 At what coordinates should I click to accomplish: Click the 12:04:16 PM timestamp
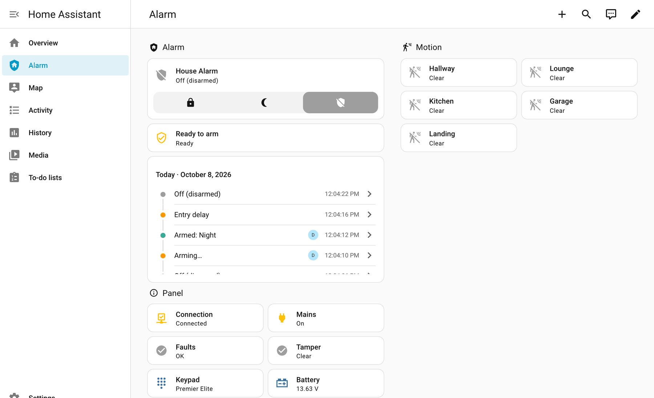coord(342,215)
